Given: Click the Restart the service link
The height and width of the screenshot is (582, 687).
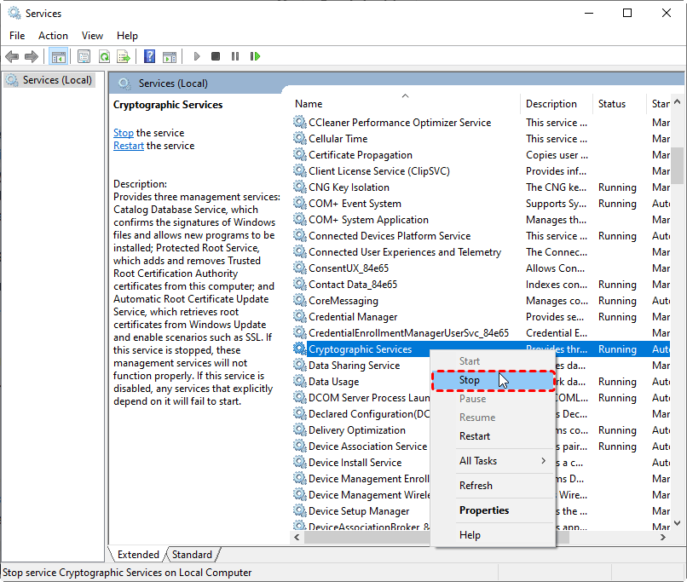Looking at the screenshot, I should coord(128,146).
